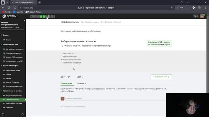209x117 pixels.
Task: Open lesson "3.5 Безопасность мессенд..."
Action: (x=13, y=86)
